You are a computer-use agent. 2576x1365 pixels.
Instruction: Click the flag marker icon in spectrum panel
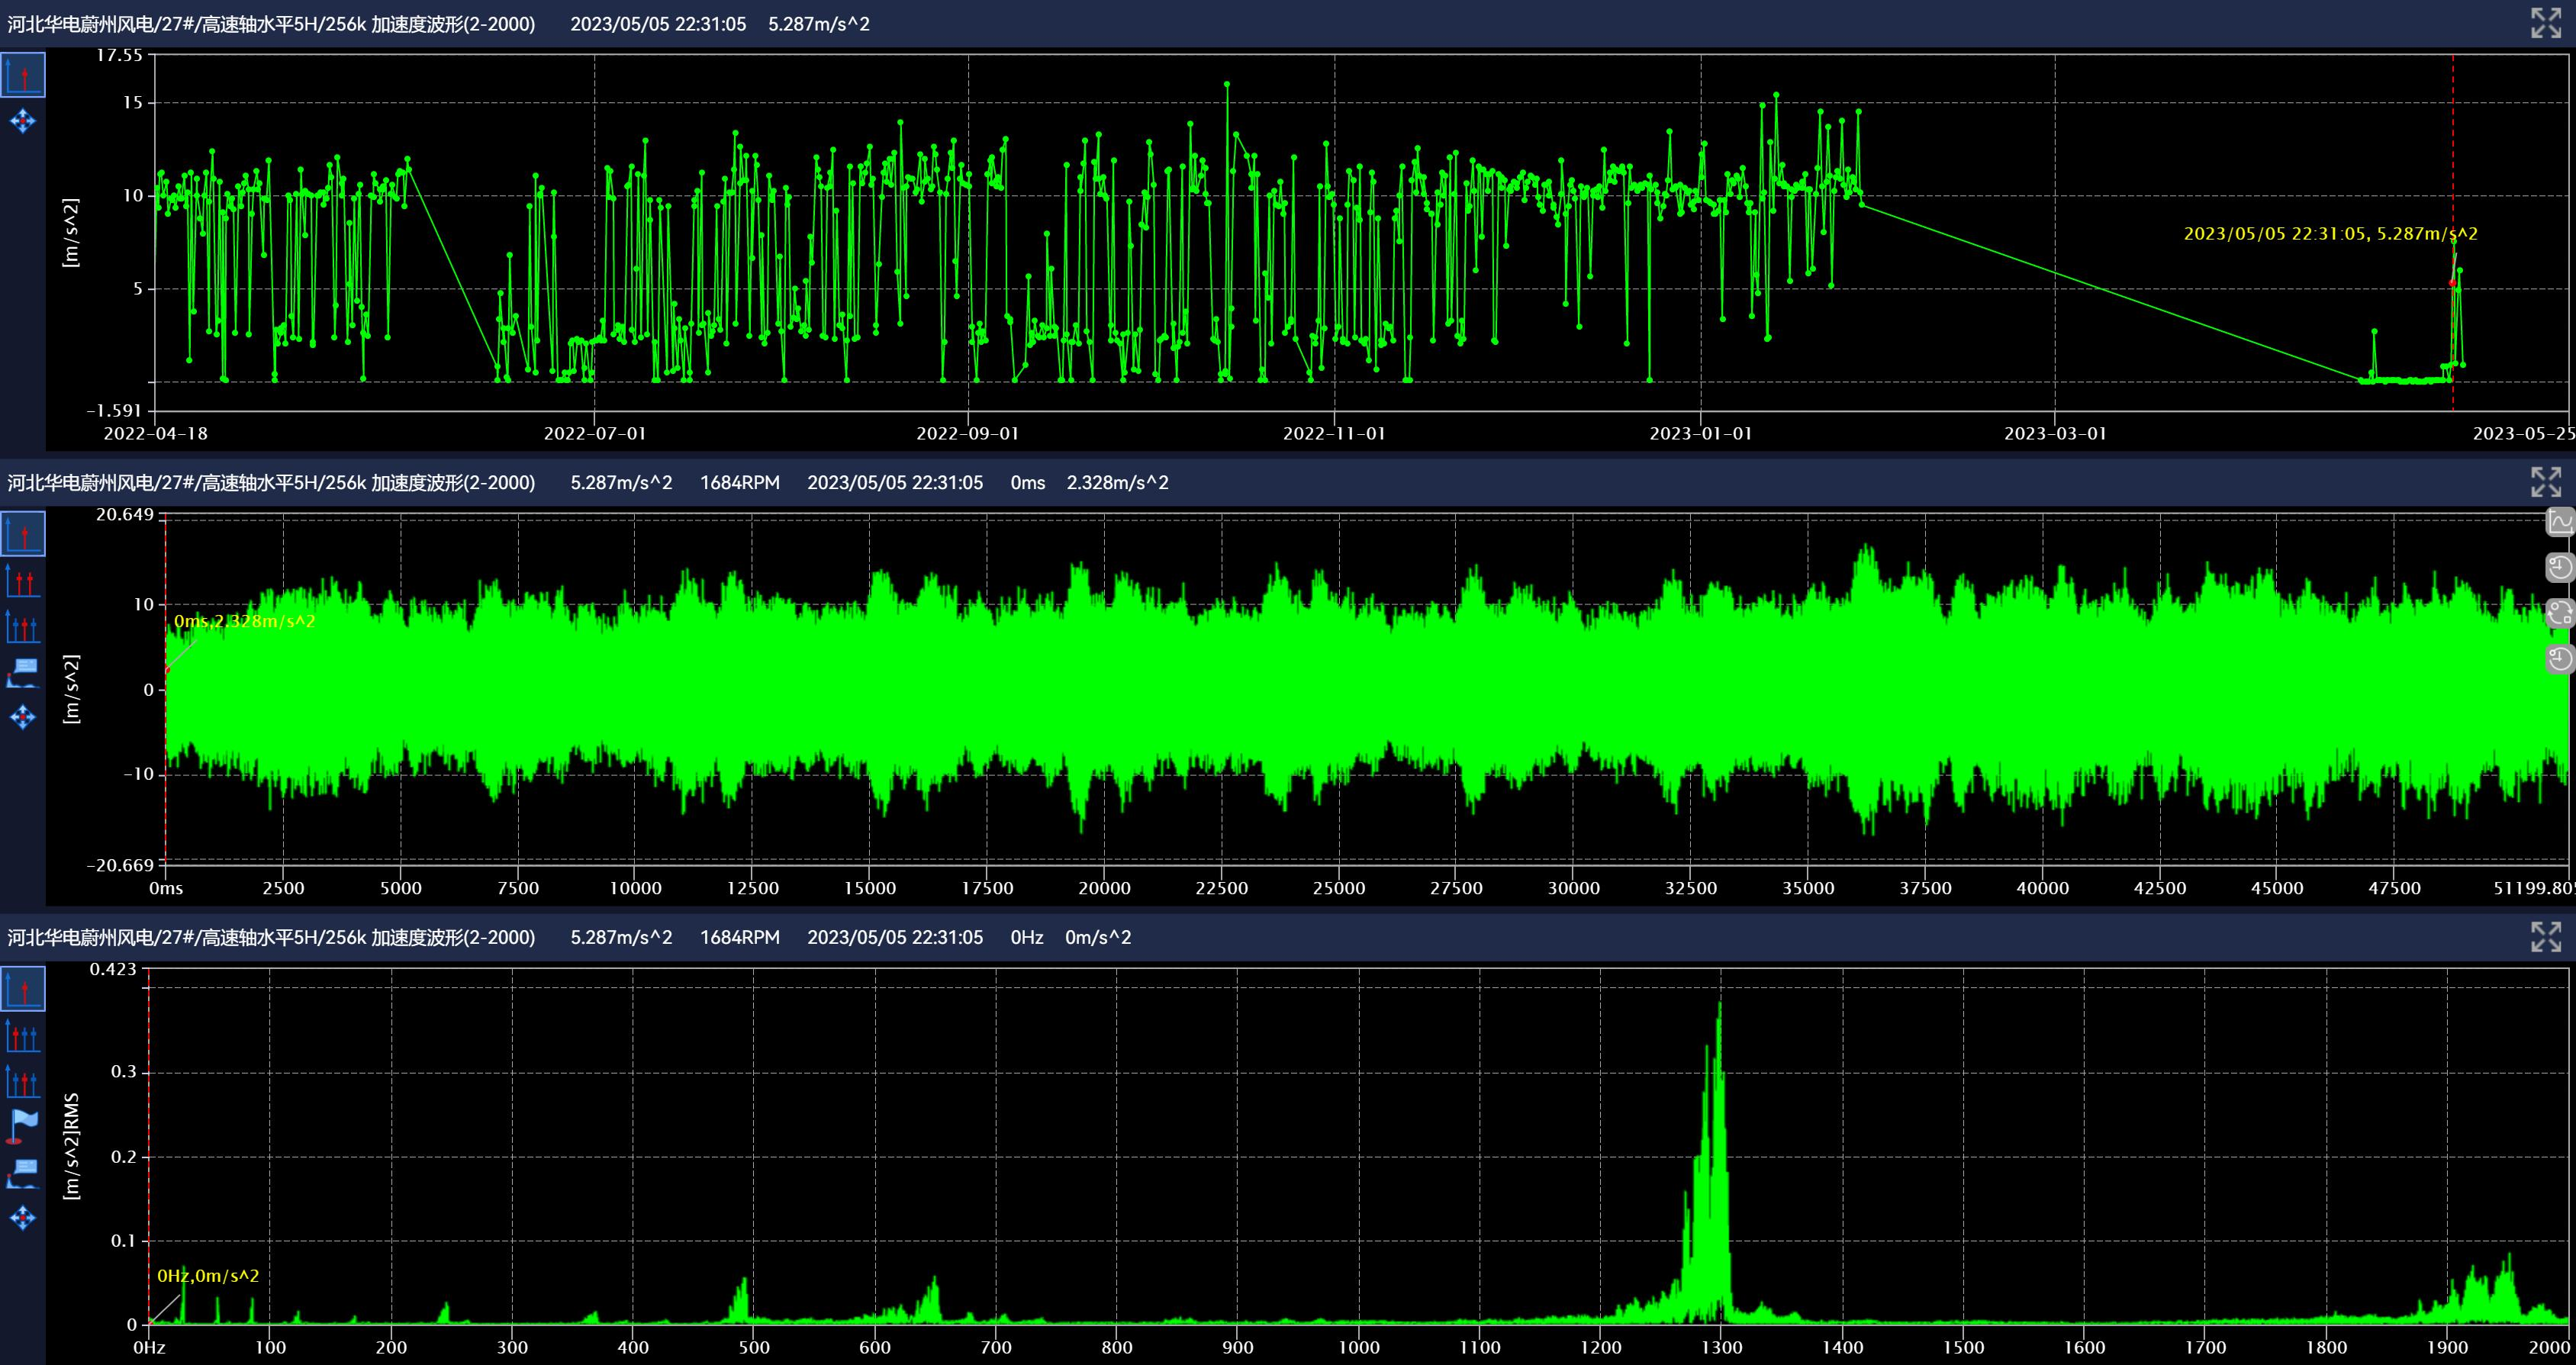pyautogui.click(x=22, y=1126)
